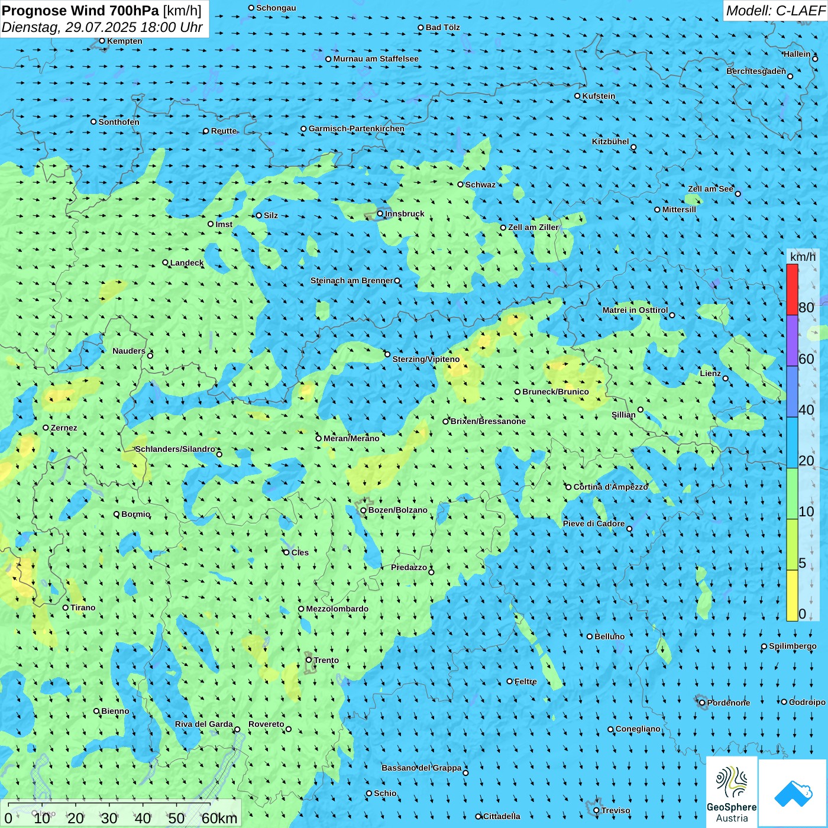The width and height of the screenshot is (828, 828).
Task: Click the Lienz city marker
Action: pos(726,379)
